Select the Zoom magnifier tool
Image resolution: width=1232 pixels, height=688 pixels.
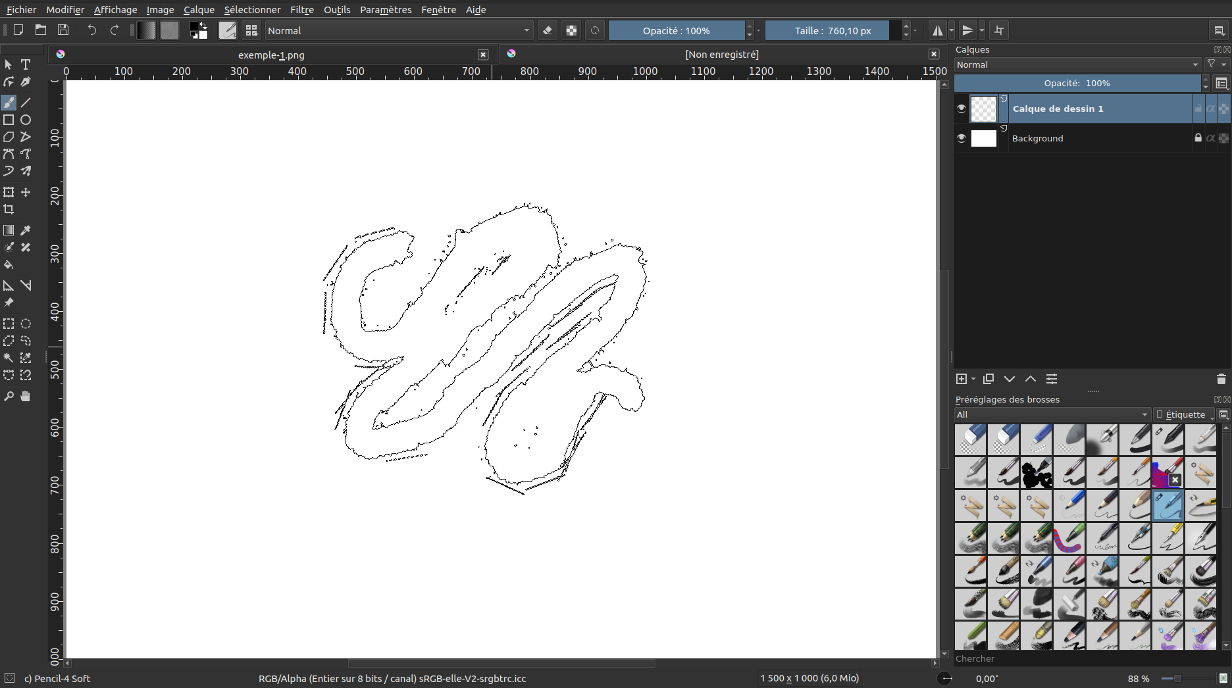[x=9, y=396]
